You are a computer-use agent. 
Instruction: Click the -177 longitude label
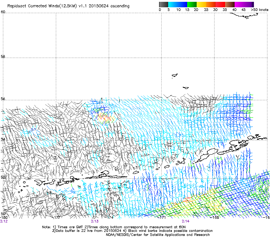pos(56,218)
